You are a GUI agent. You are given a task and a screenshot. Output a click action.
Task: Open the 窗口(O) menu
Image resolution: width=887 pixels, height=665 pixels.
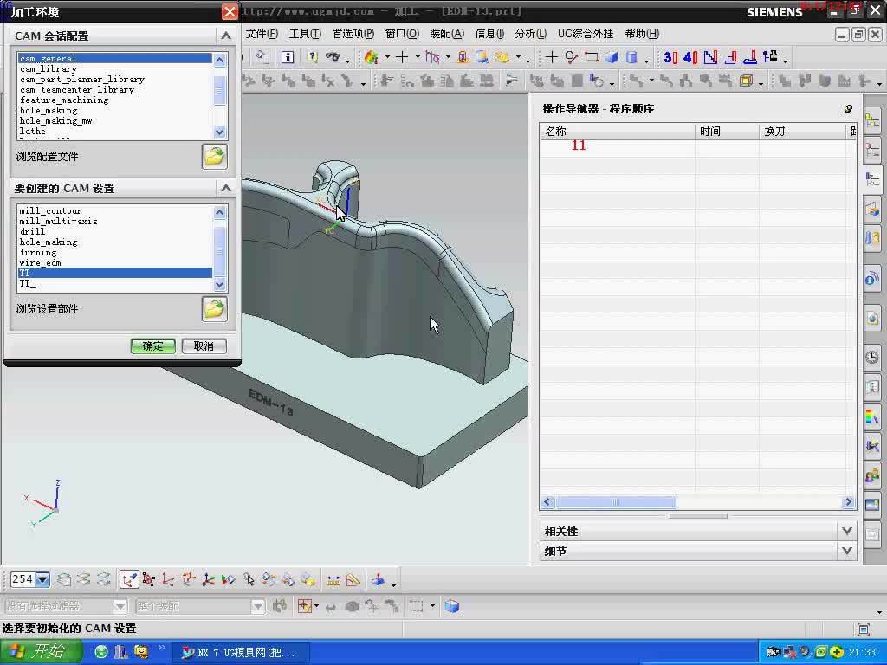pyautogui.click(x=402, y=34)
